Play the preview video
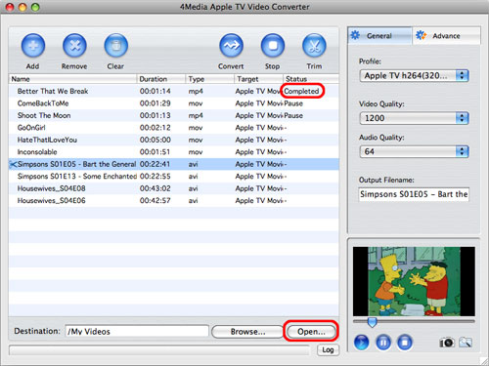Viewport: 489px width, 366px height. [361, 343]
